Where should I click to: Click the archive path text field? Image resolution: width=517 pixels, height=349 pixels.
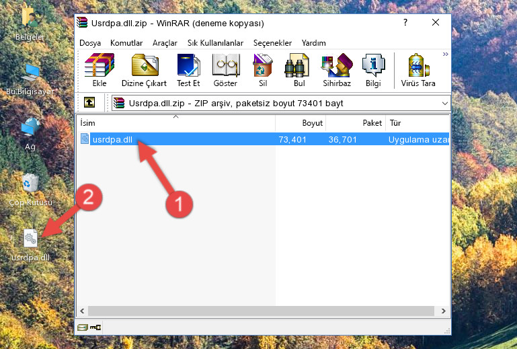tap(281, 104)
